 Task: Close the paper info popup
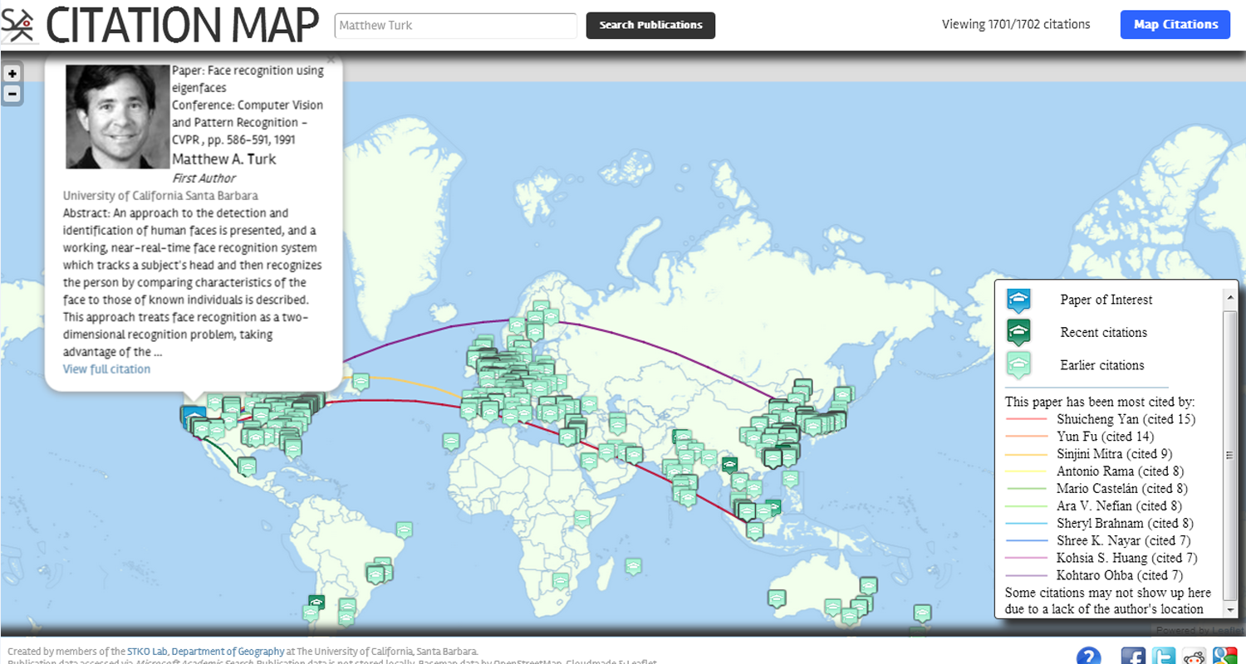(331, 60)
